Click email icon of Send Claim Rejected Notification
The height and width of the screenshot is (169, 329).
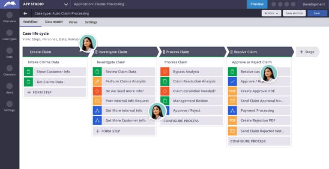pos(232,131)
